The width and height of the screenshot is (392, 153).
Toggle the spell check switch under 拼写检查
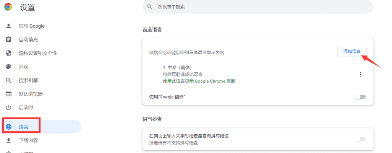tap(360, 139)
